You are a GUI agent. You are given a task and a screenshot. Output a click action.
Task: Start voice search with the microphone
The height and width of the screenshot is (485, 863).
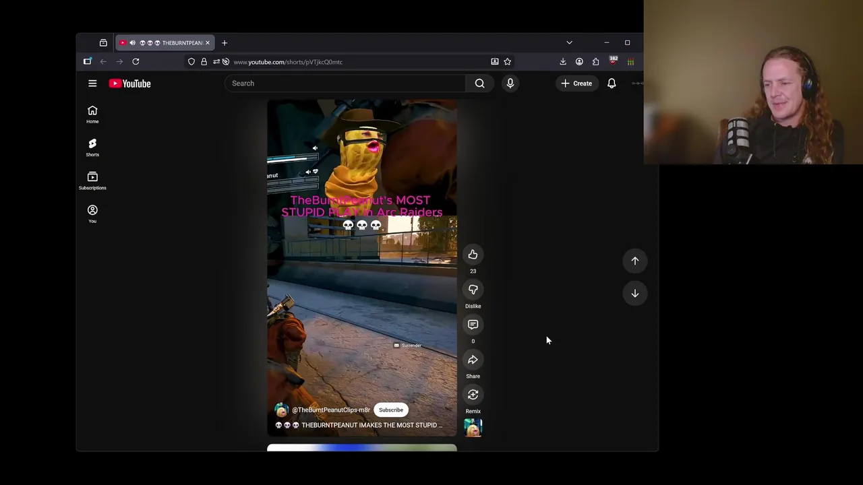click(510, 84)
